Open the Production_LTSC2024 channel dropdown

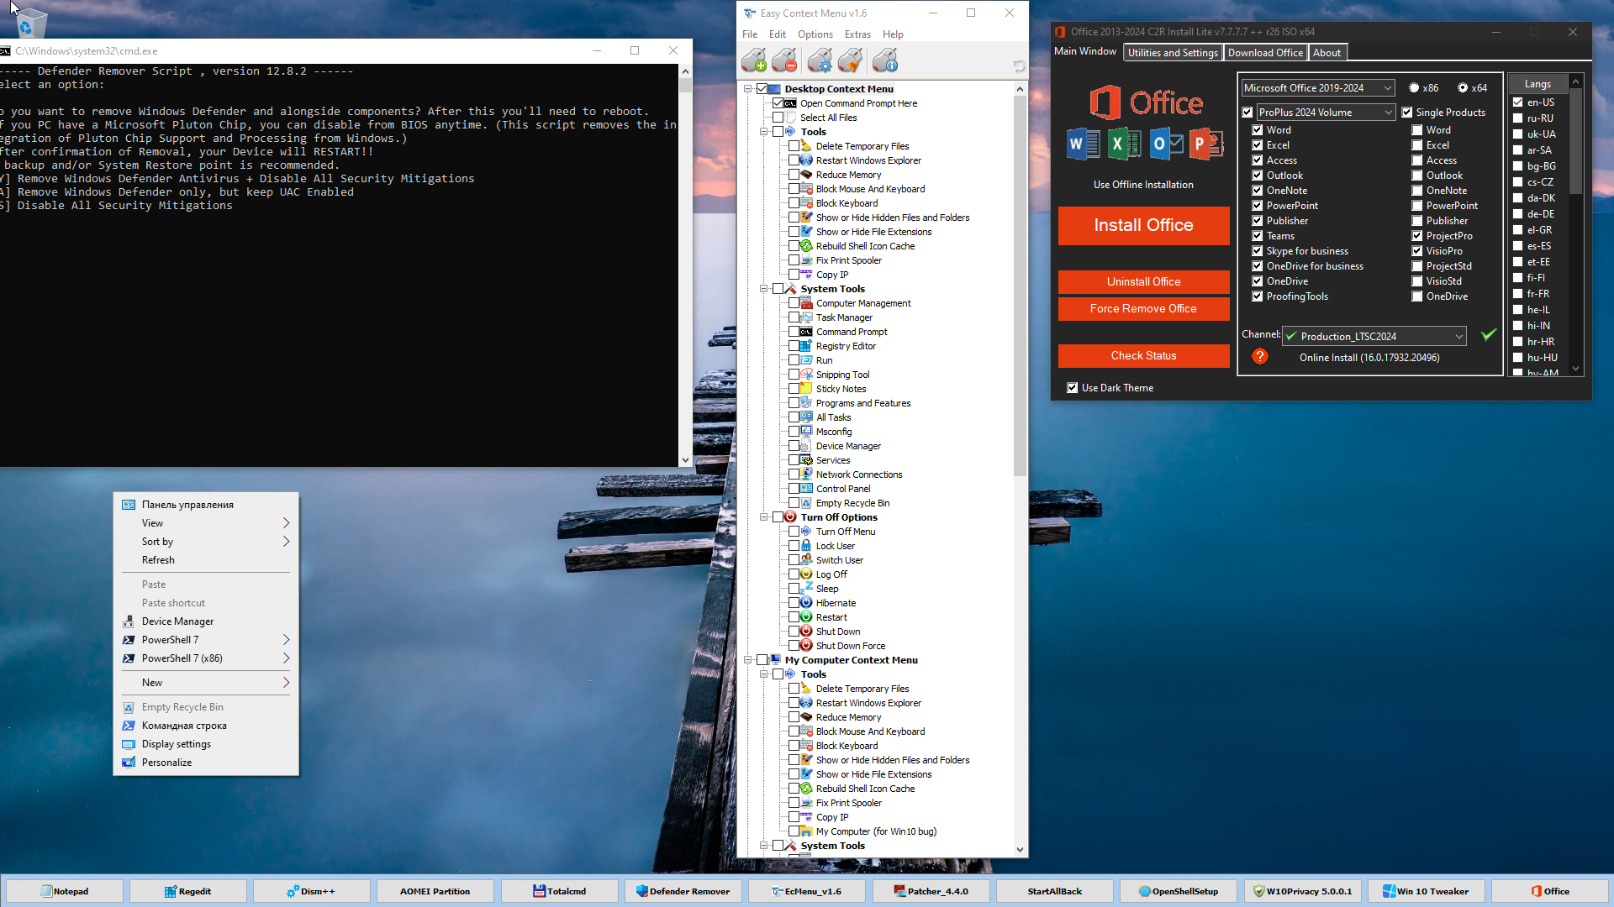point(1374,336)
